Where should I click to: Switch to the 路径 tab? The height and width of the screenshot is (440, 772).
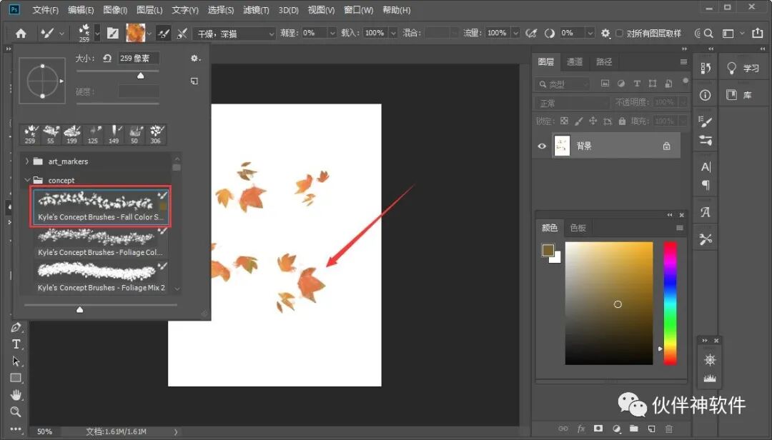tap(603, 61)
